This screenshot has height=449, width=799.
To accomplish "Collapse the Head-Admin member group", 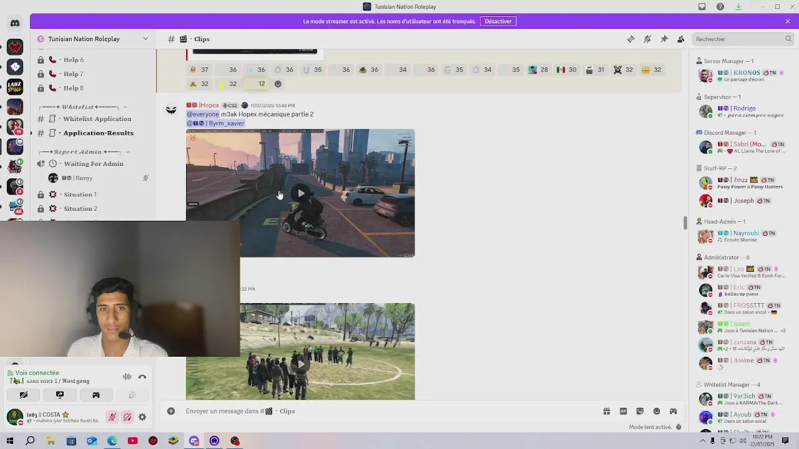I will 721,221.
